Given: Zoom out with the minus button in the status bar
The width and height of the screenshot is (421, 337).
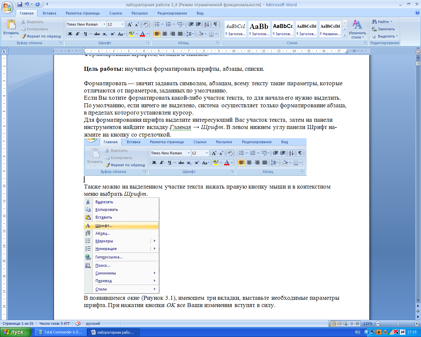Looking at the screenshot, I should [x=378, y=324].
